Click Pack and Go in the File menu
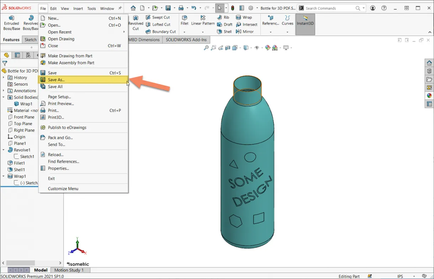434x279 pixels. (62, 138)
